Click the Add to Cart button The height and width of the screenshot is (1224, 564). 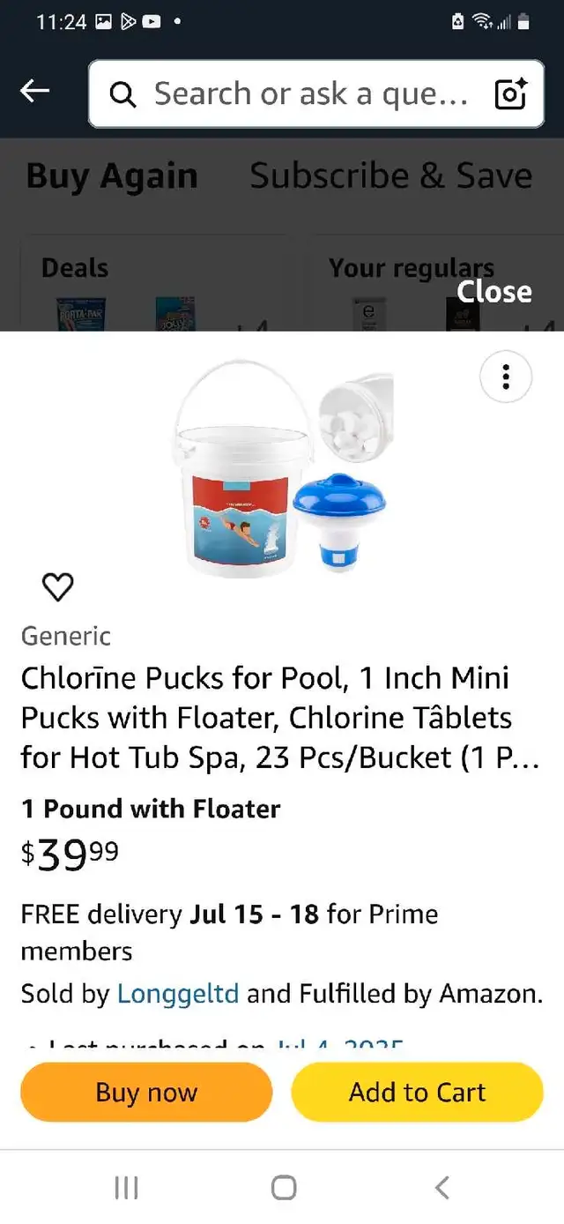417,1092
